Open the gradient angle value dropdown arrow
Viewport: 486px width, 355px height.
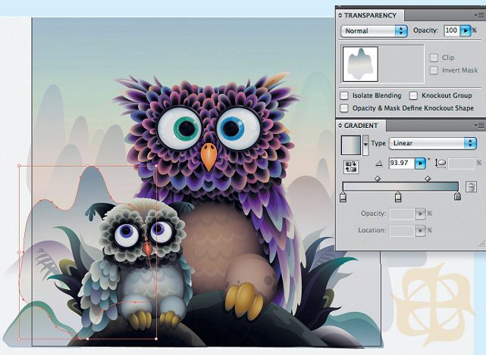click(x=420, y=163)
